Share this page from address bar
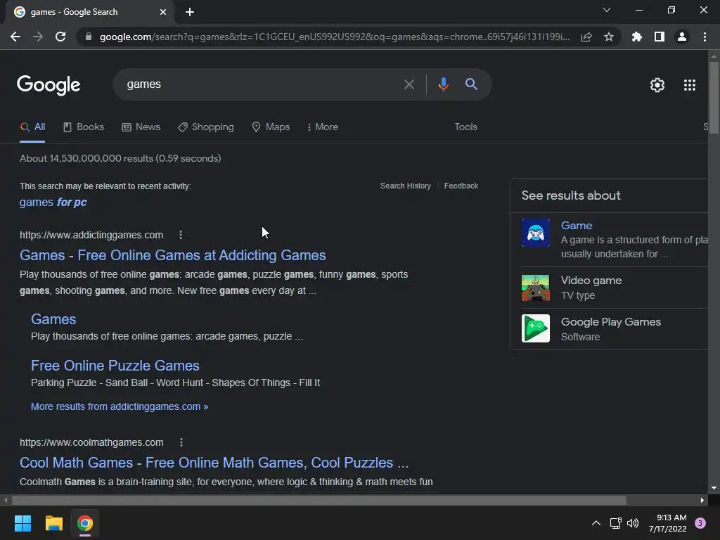 point(586,37)
